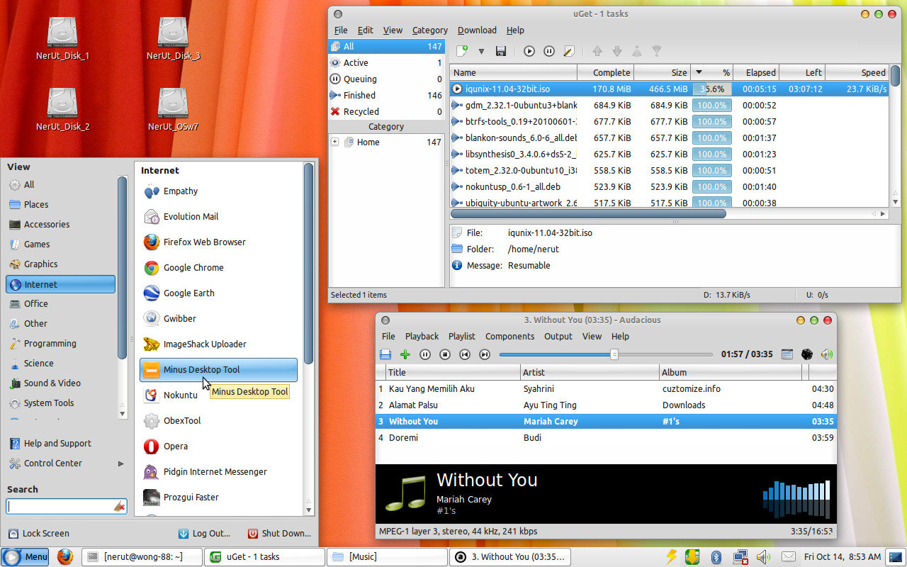Click the Log Out... button
Viewport: 907px width, 567px height.
tap(204, 533)
